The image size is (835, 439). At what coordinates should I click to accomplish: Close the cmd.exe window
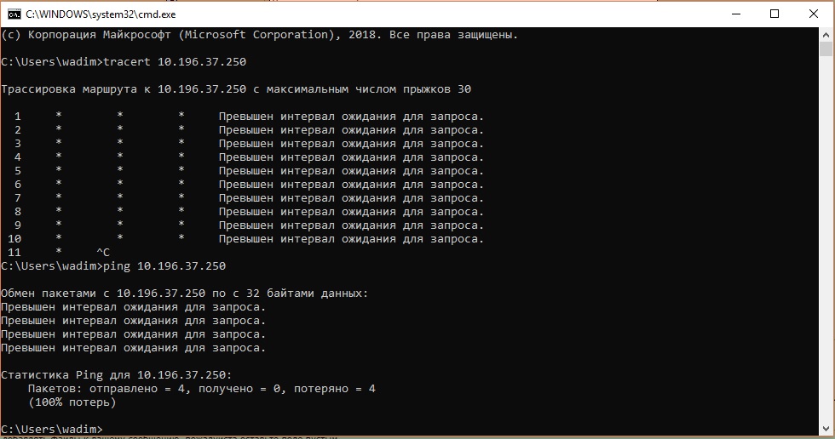(814, 14)
